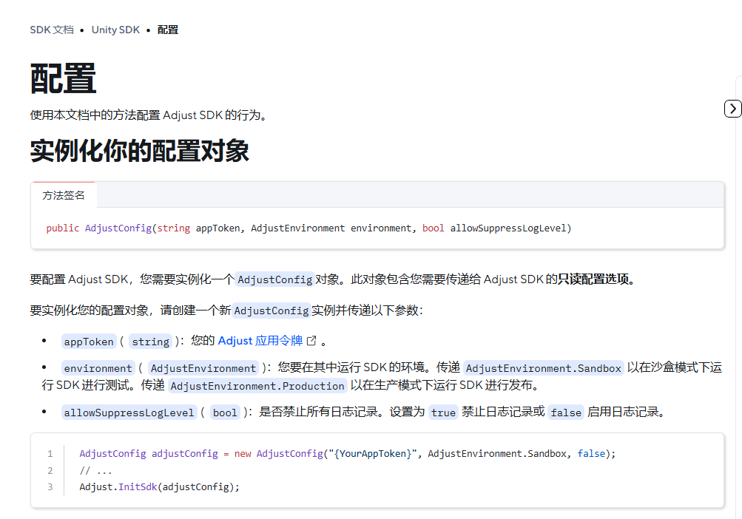Click the bool type tag beside allowSuppressLogLevel

(225, 413)
